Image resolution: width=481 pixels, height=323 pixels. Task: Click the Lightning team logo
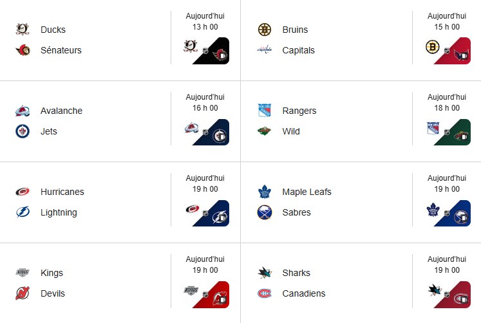pos(23,212)
